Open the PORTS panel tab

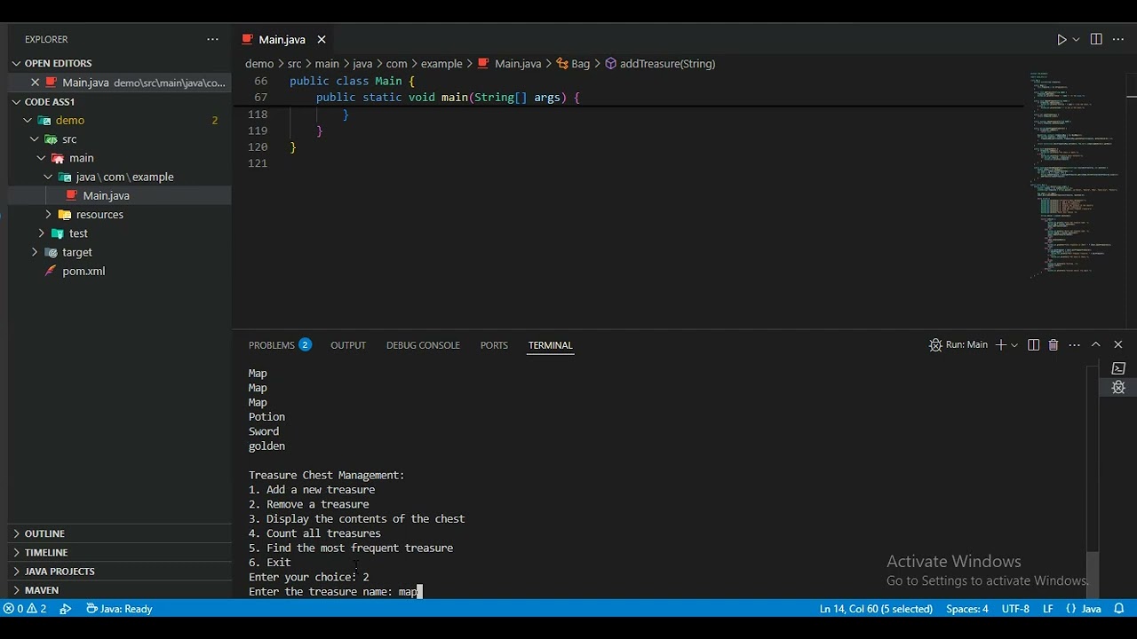[494, 344]
